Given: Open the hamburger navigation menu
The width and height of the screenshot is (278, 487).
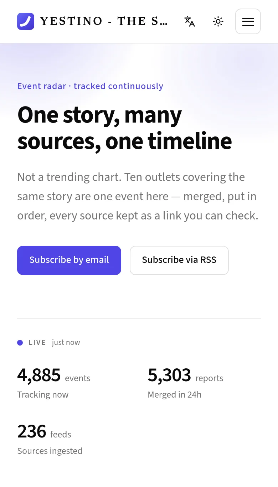Looking at the screenshot, I should pyautogui.click(x=248, y=21).
